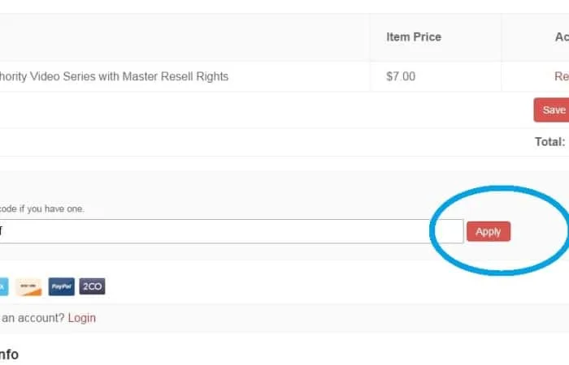The height and width of the screenshot is (365, 569).
Task: Pick the blue American Express card icon
Action: pyautogui.click(x=3, y=287)
